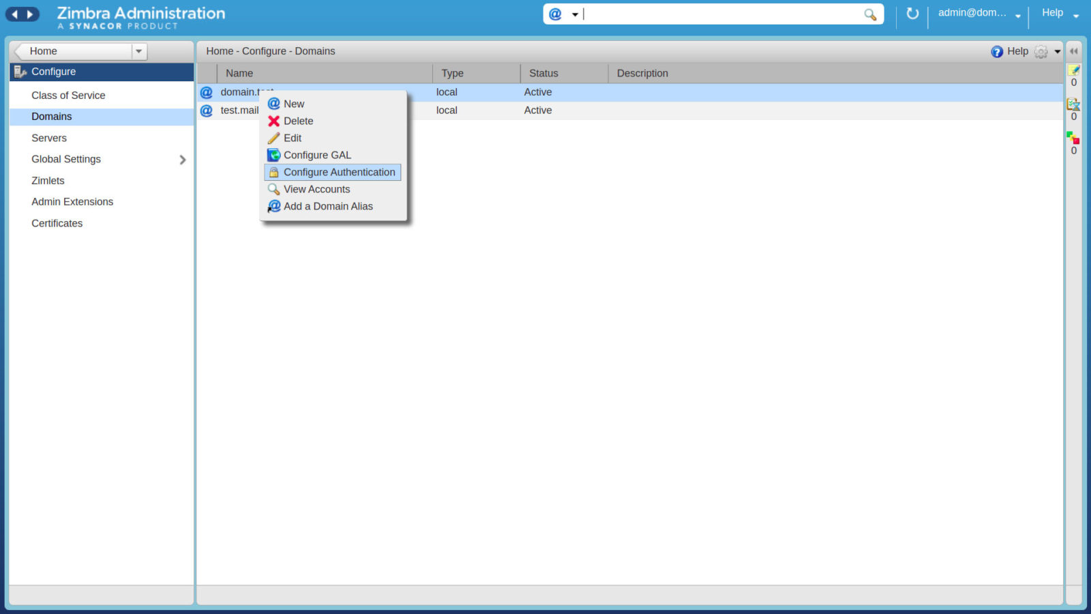Screen dimensions: 1091x614
Task: Click the @ icon beside test.mail
Action: [207, 111]
